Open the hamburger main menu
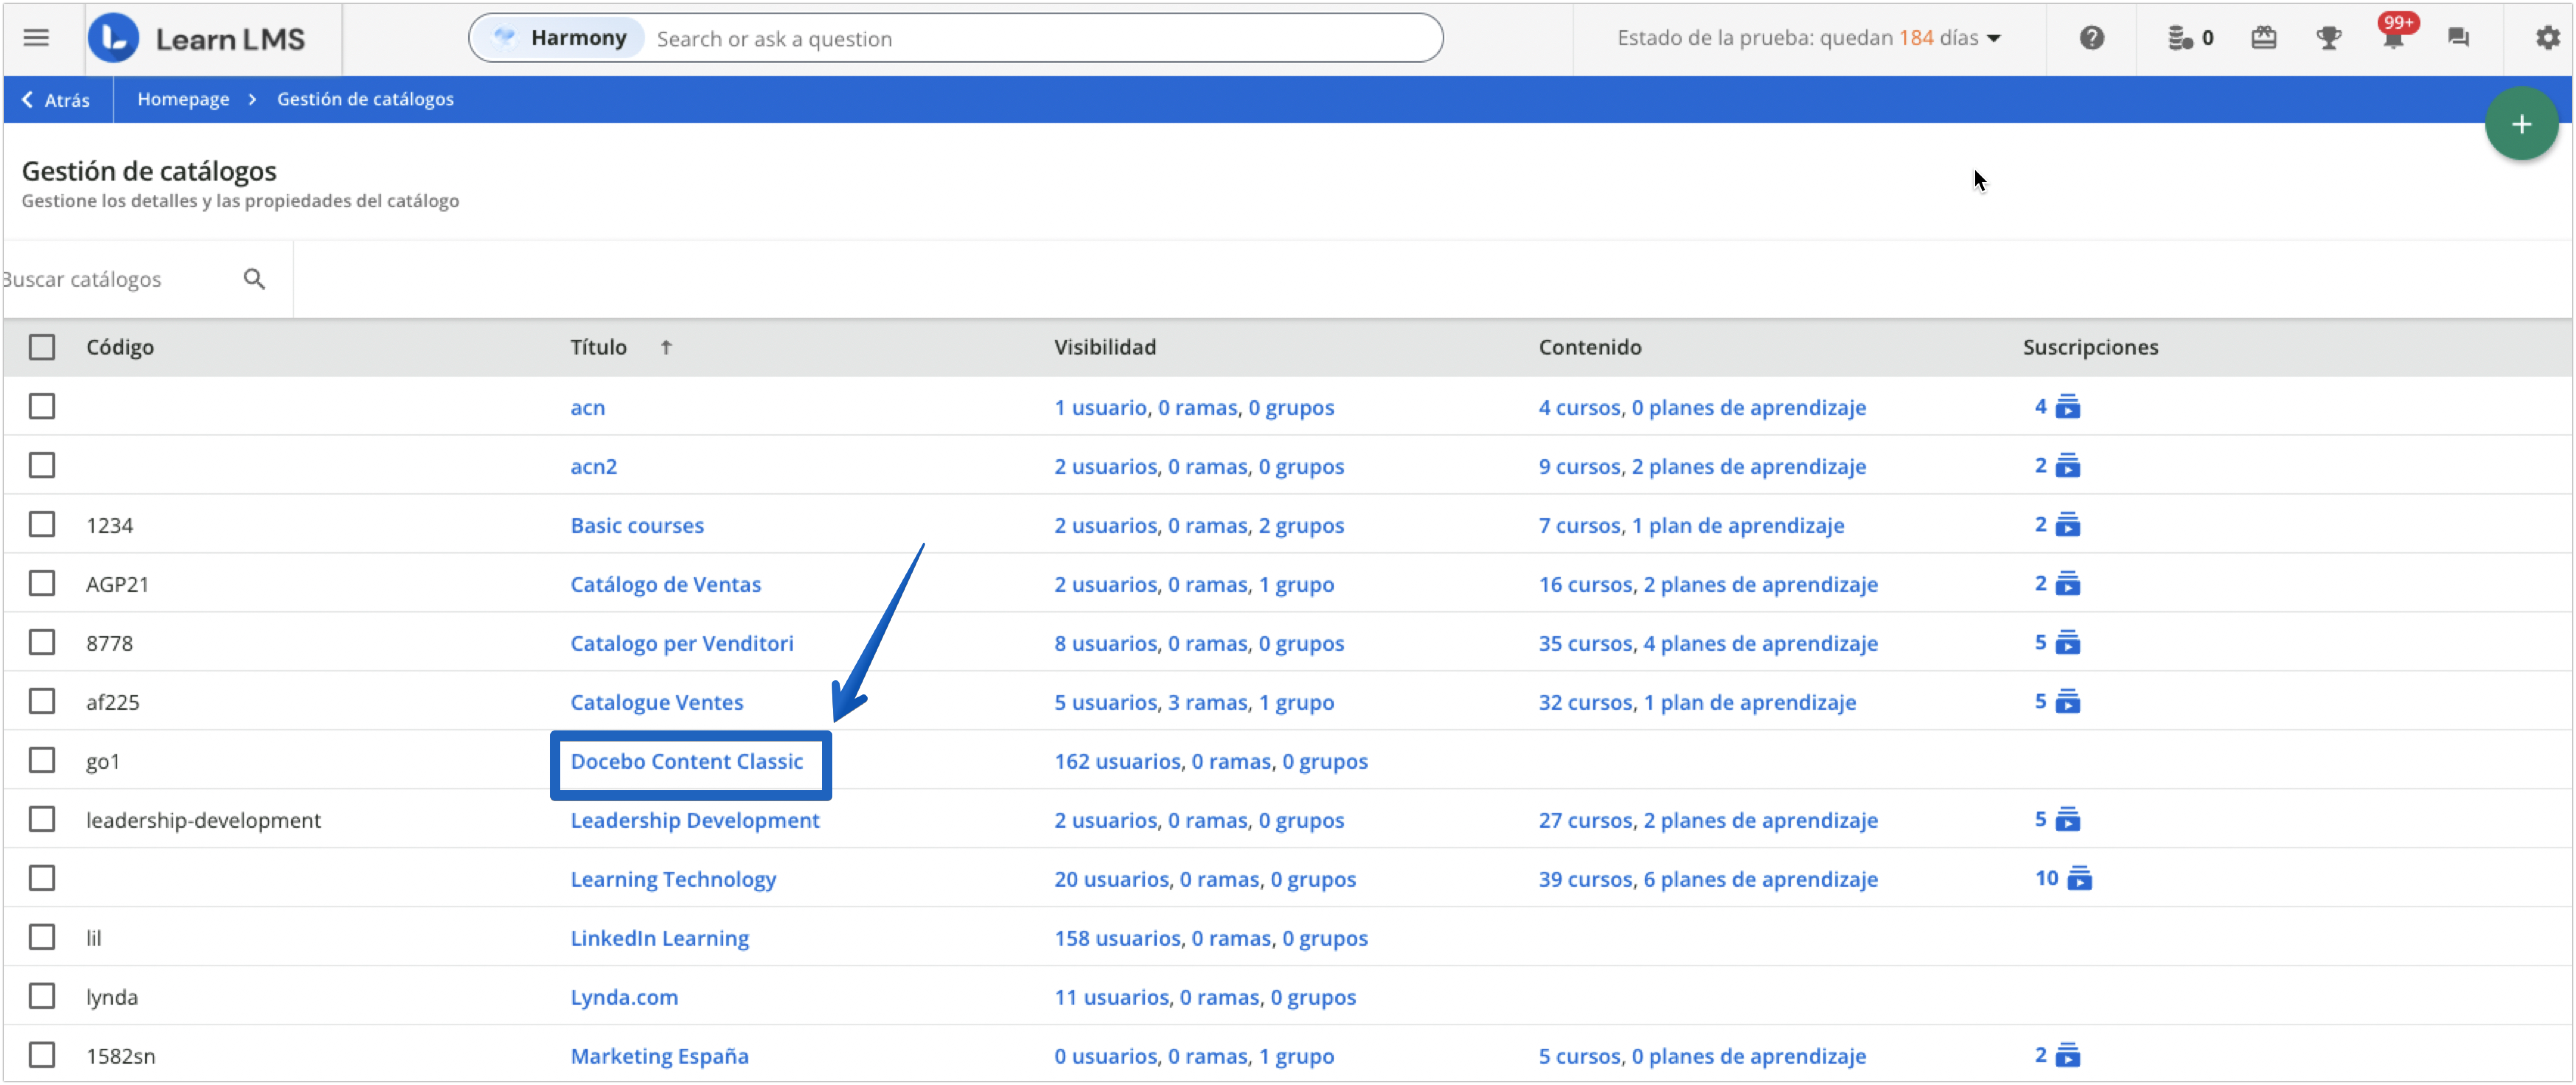2576x1085 pixels. 36,38
